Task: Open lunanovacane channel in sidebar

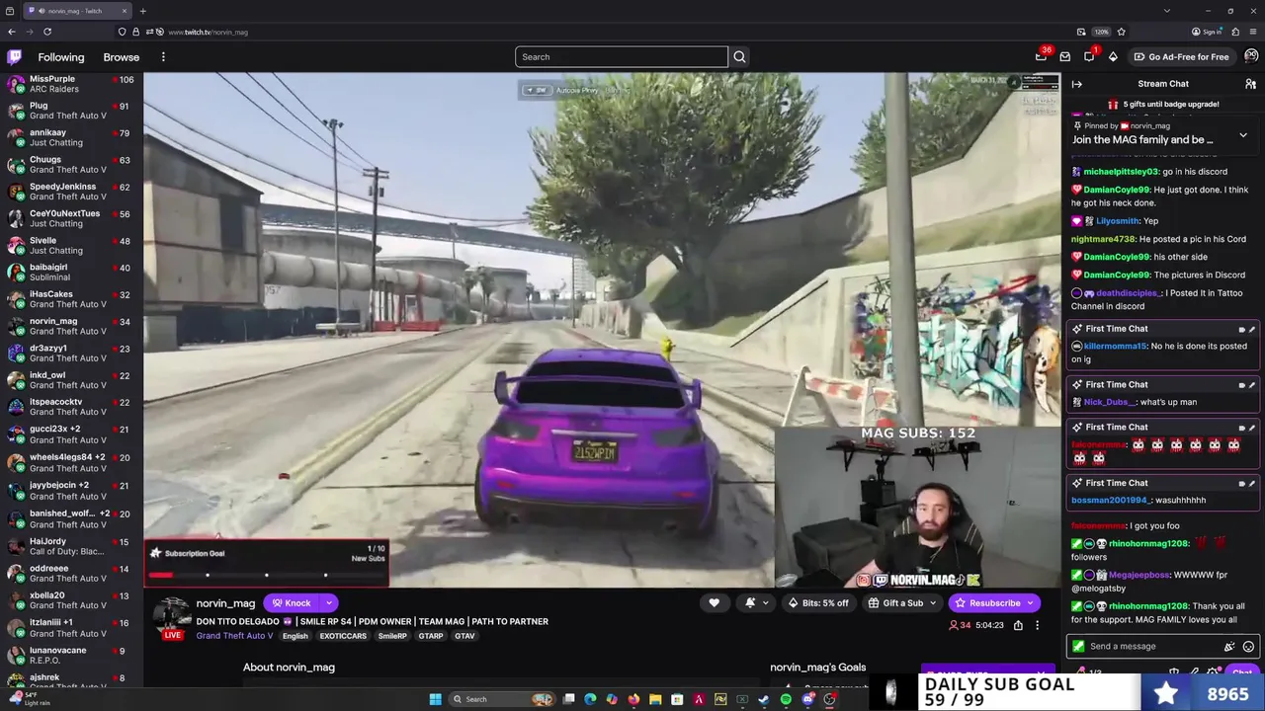Action: [x=71, y=655]
